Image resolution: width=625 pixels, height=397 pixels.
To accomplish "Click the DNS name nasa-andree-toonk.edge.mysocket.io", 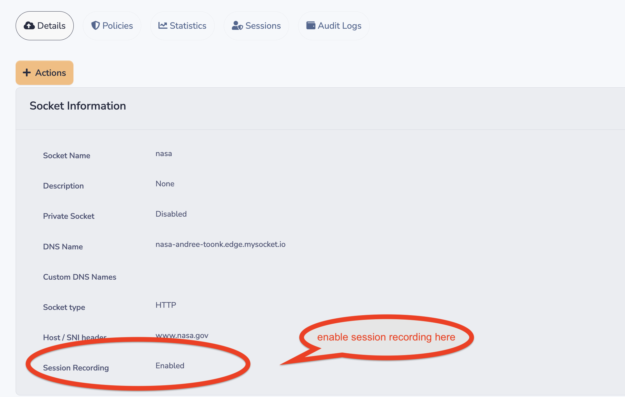I will (x=220, y=244).
